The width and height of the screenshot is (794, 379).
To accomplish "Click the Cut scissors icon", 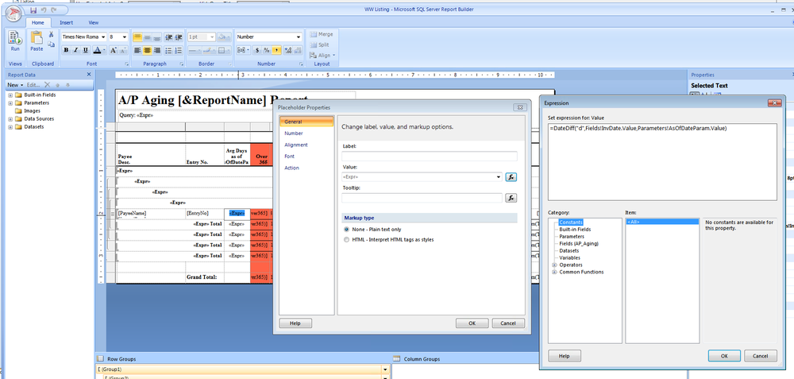I will tap(51, 34).
